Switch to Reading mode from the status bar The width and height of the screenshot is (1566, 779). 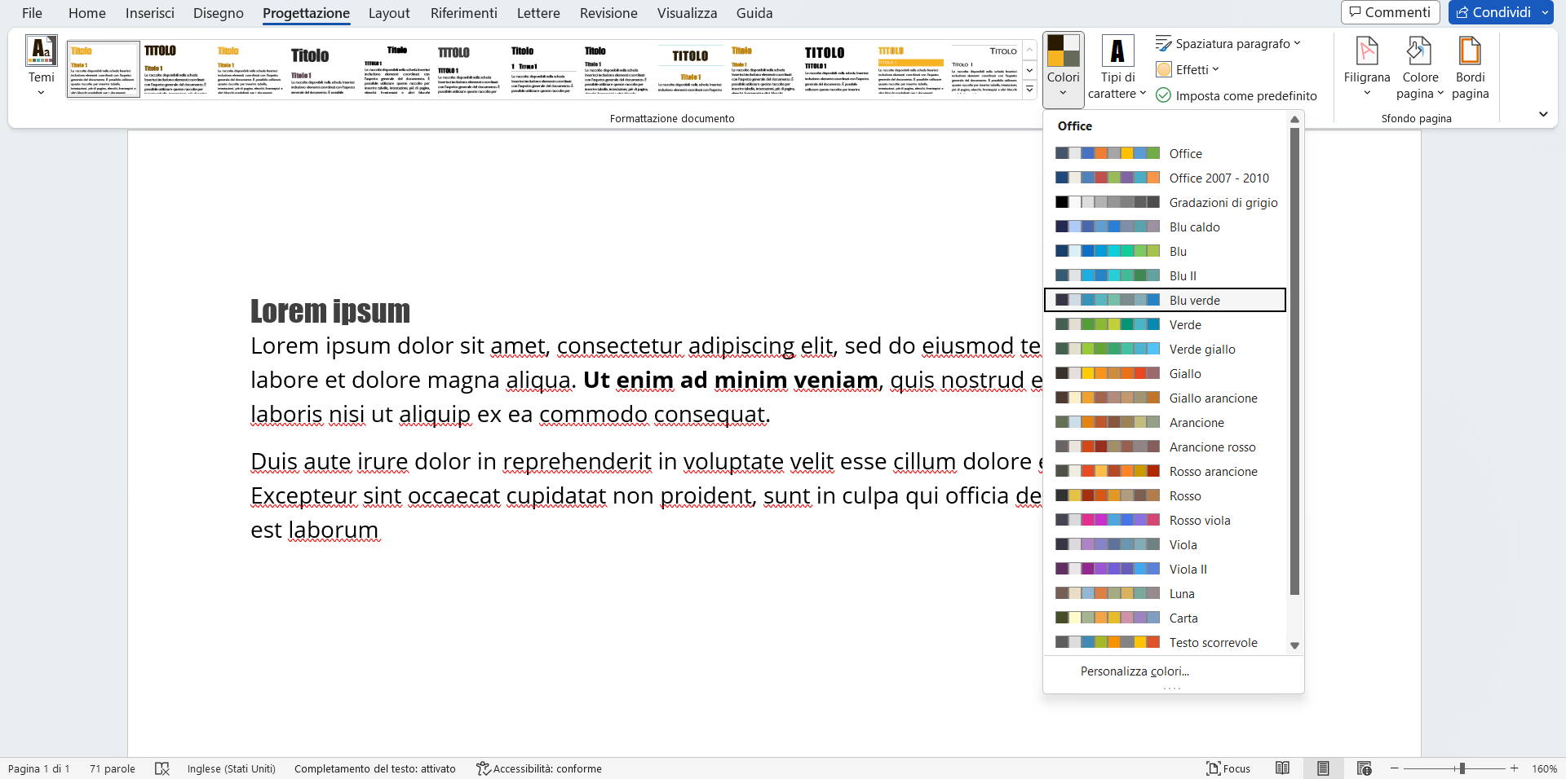1282,768
